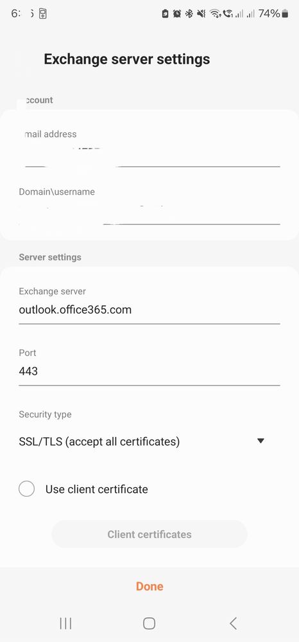Tap the Use client certificate label
The height and width of the screenshot is (642, 299).
96,489
